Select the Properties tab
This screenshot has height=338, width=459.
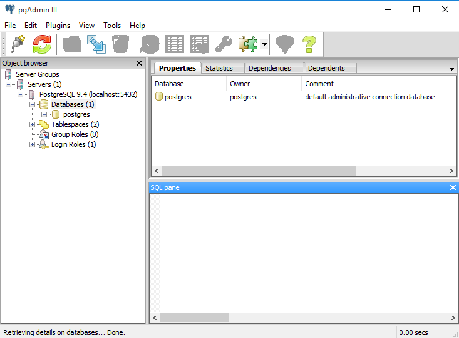point(177,67)
